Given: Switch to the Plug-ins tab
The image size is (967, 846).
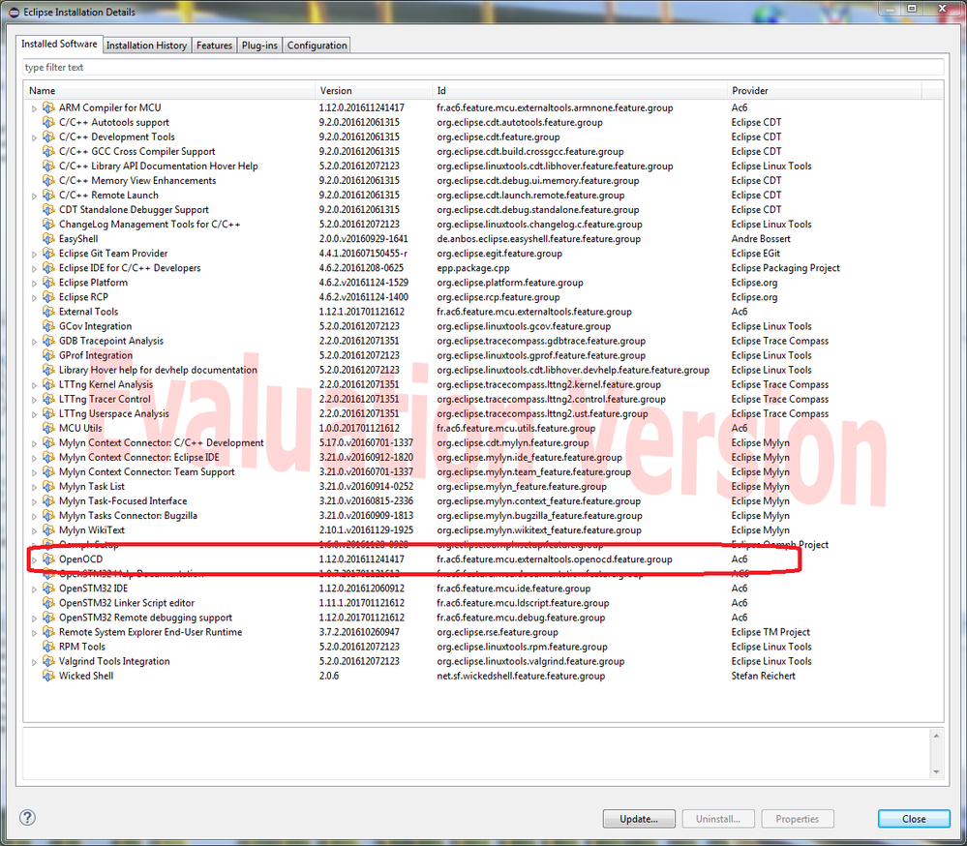Looking at the screenshot, I should click(259, 45).
